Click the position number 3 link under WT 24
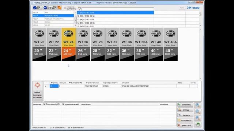 pyautogui.click(x=69, y=65)
